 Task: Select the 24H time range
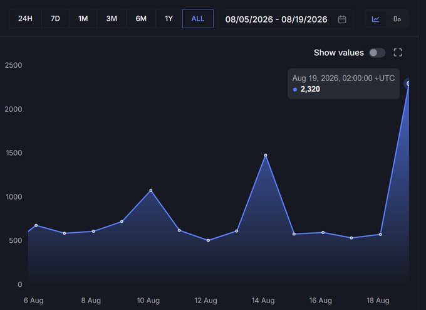coord(25,18)
